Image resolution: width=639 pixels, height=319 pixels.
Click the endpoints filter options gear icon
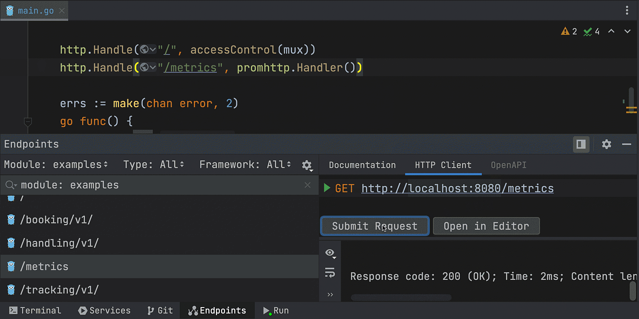tap(307, 165)
